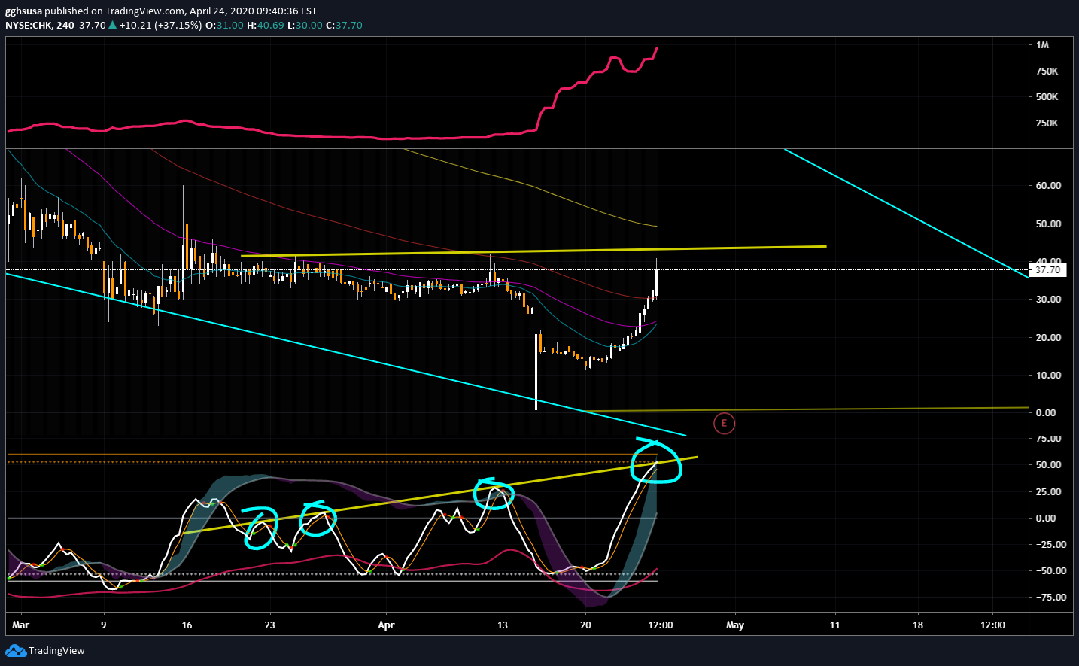Screen dimensions: 1079x666
Task: Click the 25.00 oscillator axis label
Action: (x=1048, y=492)
